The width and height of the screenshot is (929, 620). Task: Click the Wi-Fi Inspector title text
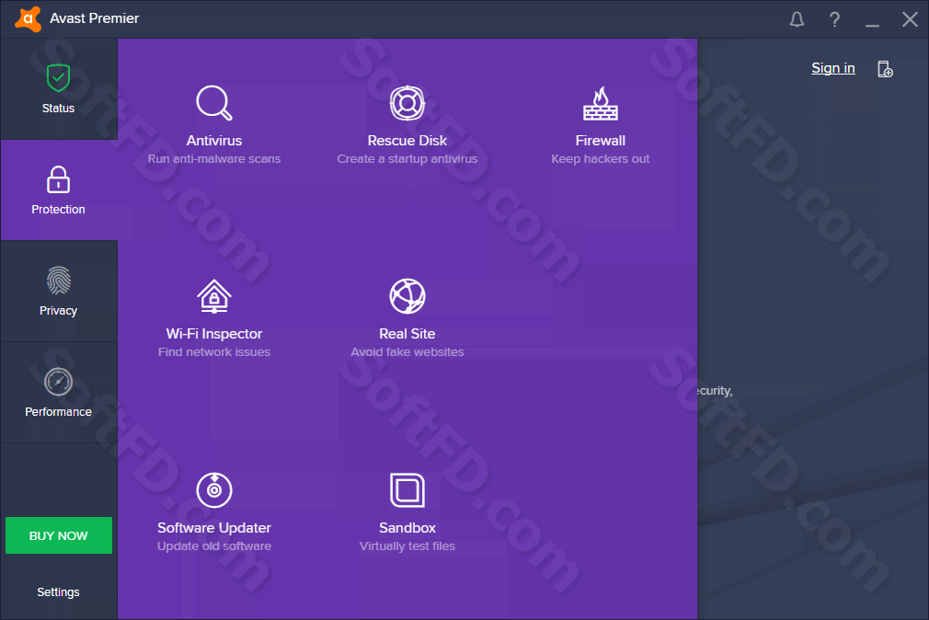tap(214, 334)
